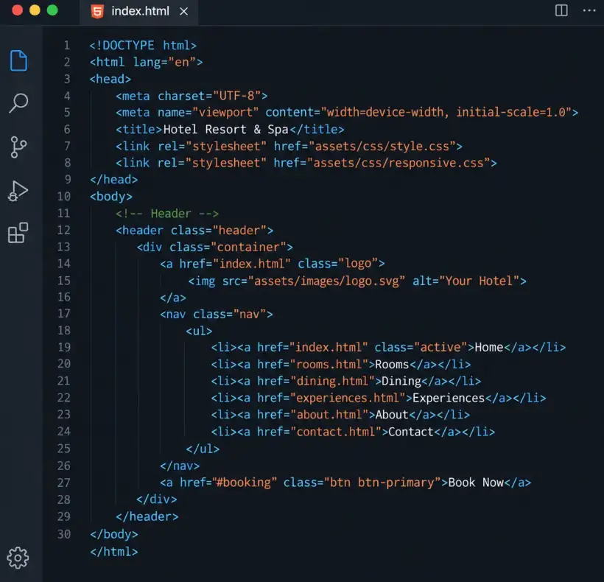Open the Manage gear icon
This screenshot has width=604, height=582.
pos(18,558)
